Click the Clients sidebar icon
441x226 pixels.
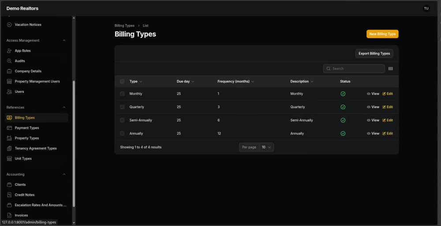[9, 185]
